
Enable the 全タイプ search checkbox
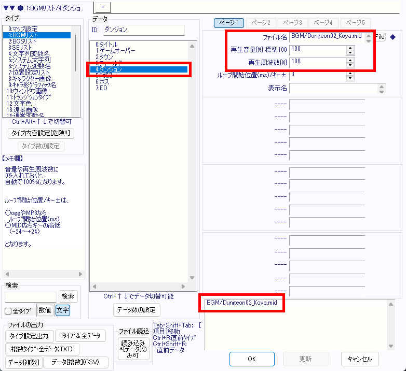tap(8, 311)
